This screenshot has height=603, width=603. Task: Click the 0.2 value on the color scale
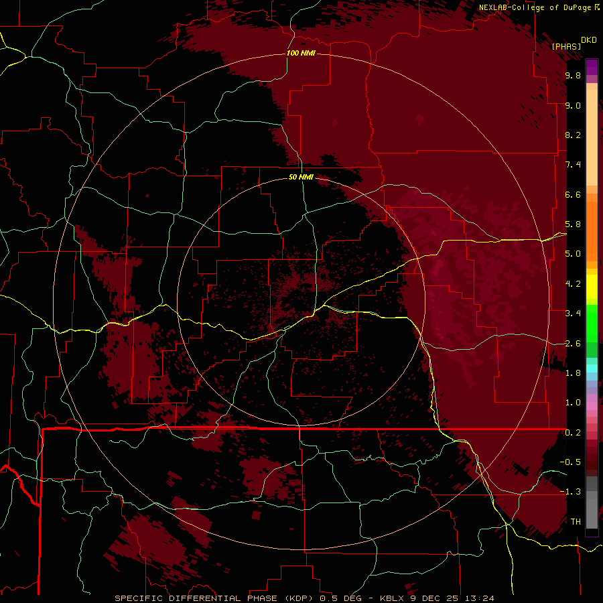[573, 433]
